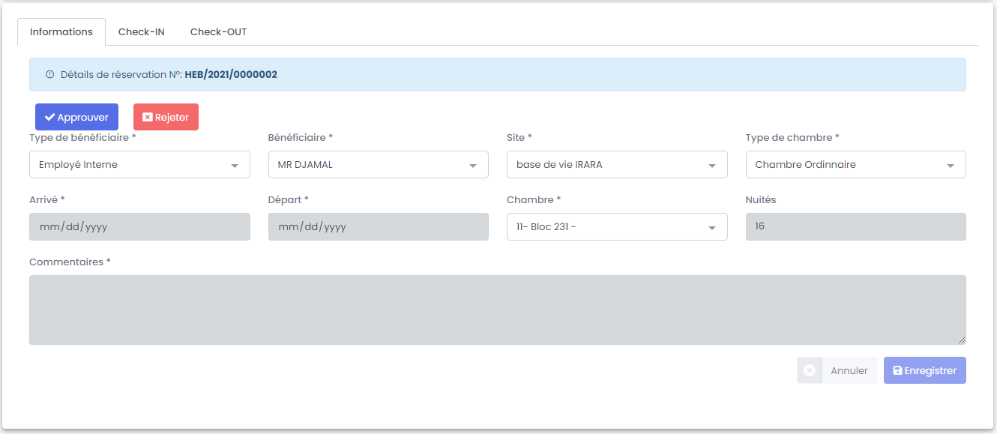Open the Chambre dropdown showing 11- Bloc 231
Viewport: 997px width, 434px height.
tap(616, 227)
